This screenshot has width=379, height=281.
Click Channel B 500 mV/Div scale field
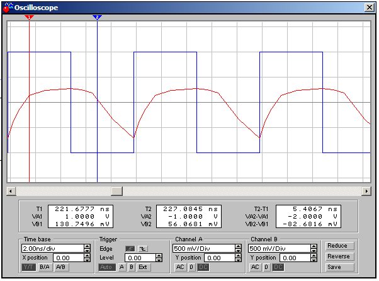click(x=279, y=248)
